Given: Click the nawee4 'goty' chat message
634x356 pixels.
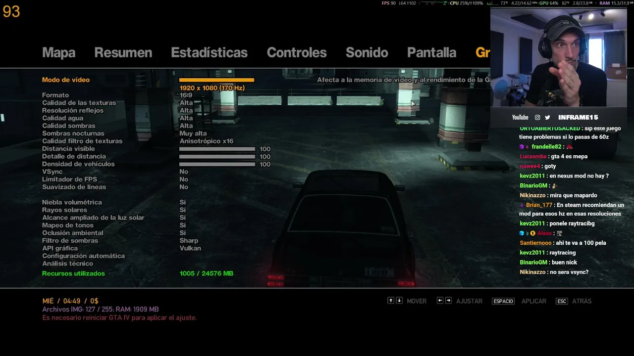Looking at the screenshot, I should (x=538, y=166).
